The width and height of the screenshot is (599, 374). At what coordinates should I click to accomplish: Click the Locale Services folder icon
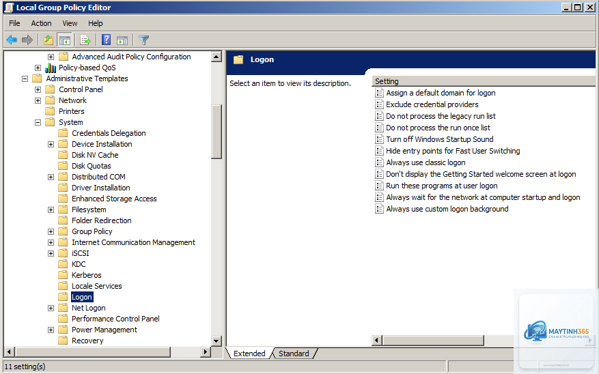[x=63, y=286]
